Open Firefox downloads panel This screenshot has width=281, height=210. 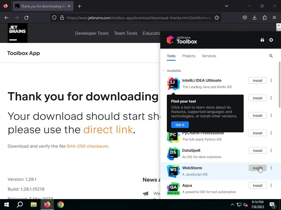pos(254,17)
